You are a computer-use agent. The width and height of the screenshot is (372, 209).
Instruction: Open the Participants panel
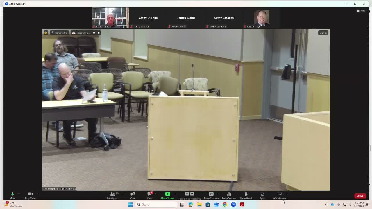coord(112,195)
